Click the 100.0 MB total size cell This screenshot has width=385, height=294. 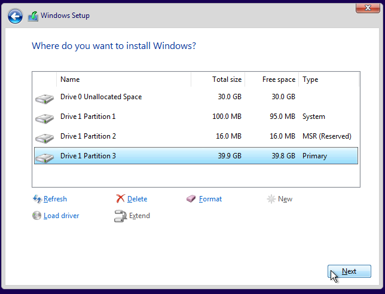coord(227,117)
